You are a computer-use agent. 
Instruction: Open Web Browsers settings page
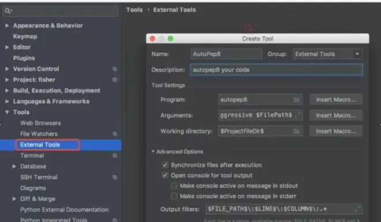(40, 123)
